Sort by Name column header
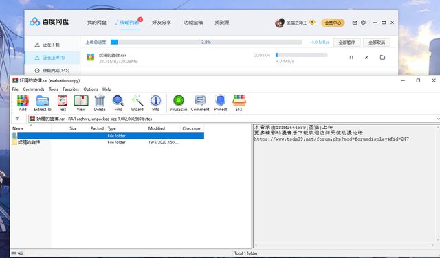Screen dimensions: 440x258 pyautogui.click(x=31, y=128)
